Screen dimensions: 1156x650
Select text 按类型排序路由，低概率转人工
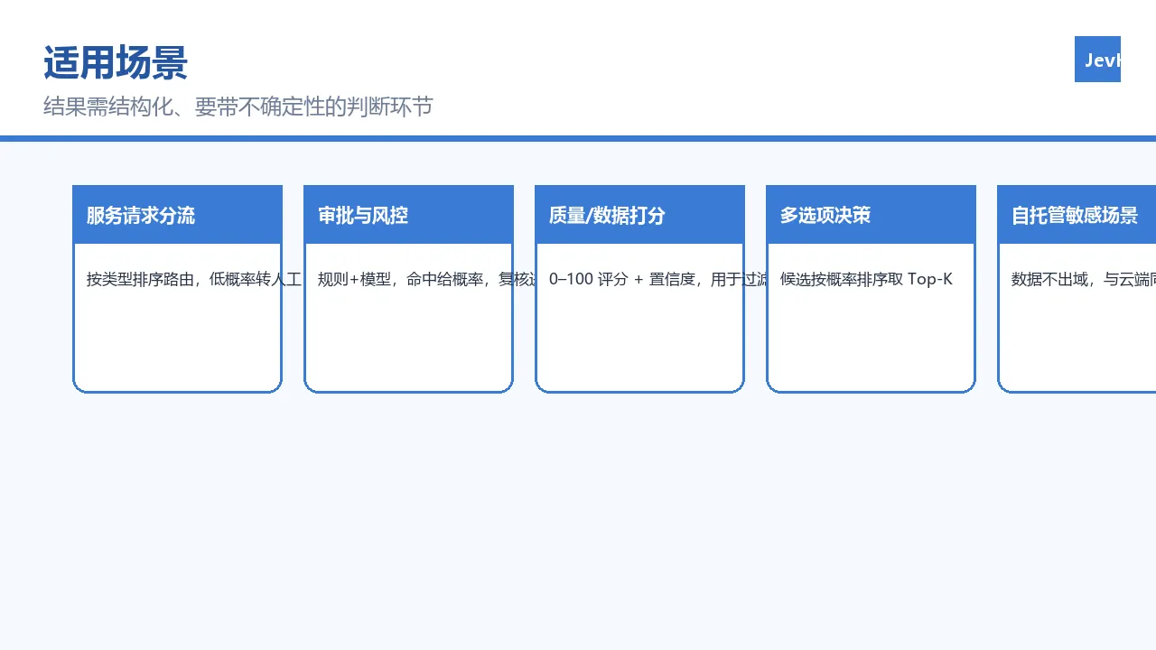(194, 279)
